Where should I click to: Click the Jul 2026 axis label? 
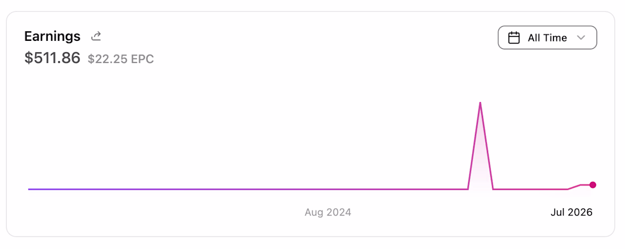[572, 212]
